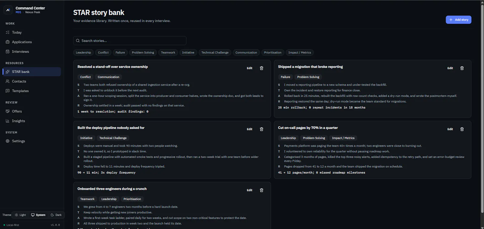Viewport: 484px width, 229px height.
Task: Delete the 'Shipped a migration that broke reporting' story
Action: click(x=462, y=68)
